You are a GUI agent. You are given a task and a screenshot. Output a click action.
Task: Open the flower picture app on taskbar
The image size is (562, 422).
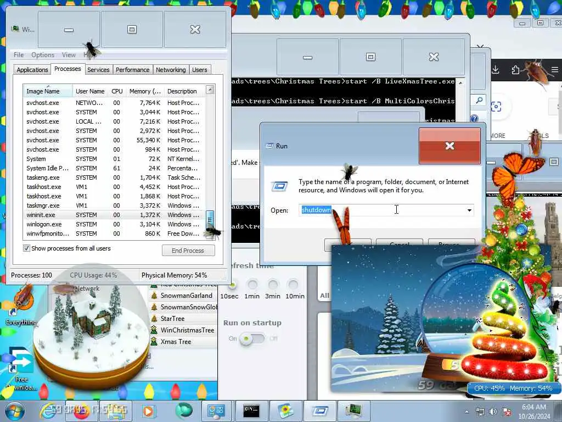(285, 411)
